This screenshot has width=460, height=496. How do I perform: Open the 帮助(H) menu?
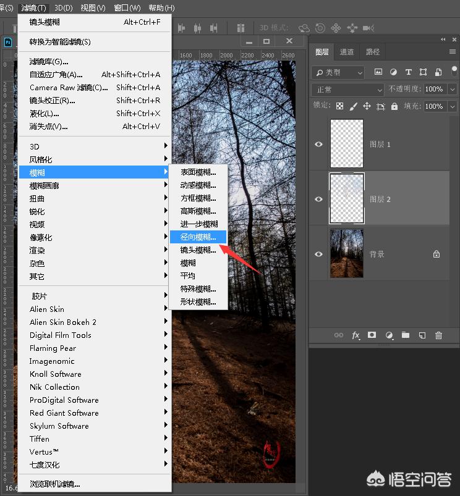tap(161, 7)
